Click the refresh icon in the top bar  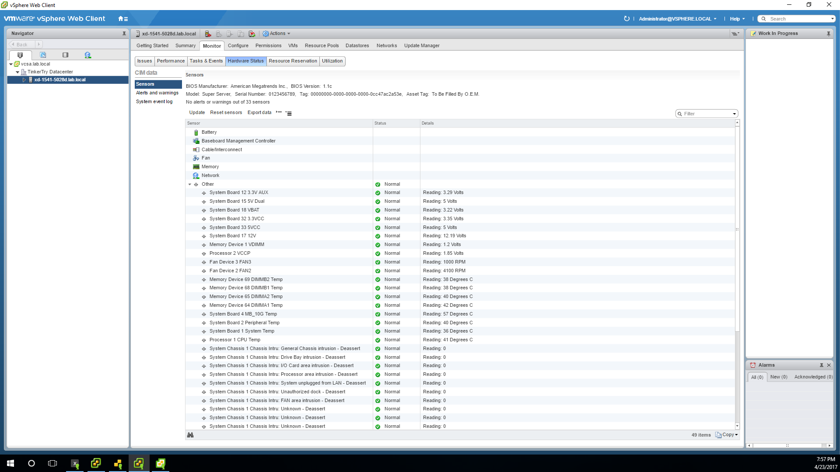point(626,19)
